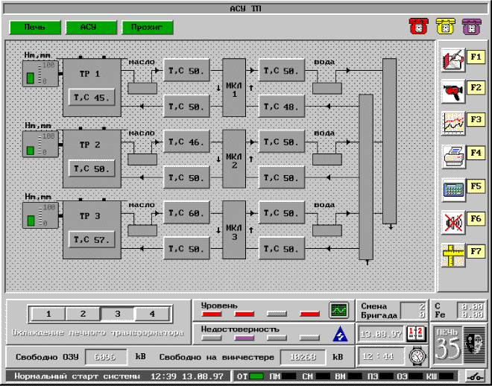Click the yellow telephone icon

point(444,27)
